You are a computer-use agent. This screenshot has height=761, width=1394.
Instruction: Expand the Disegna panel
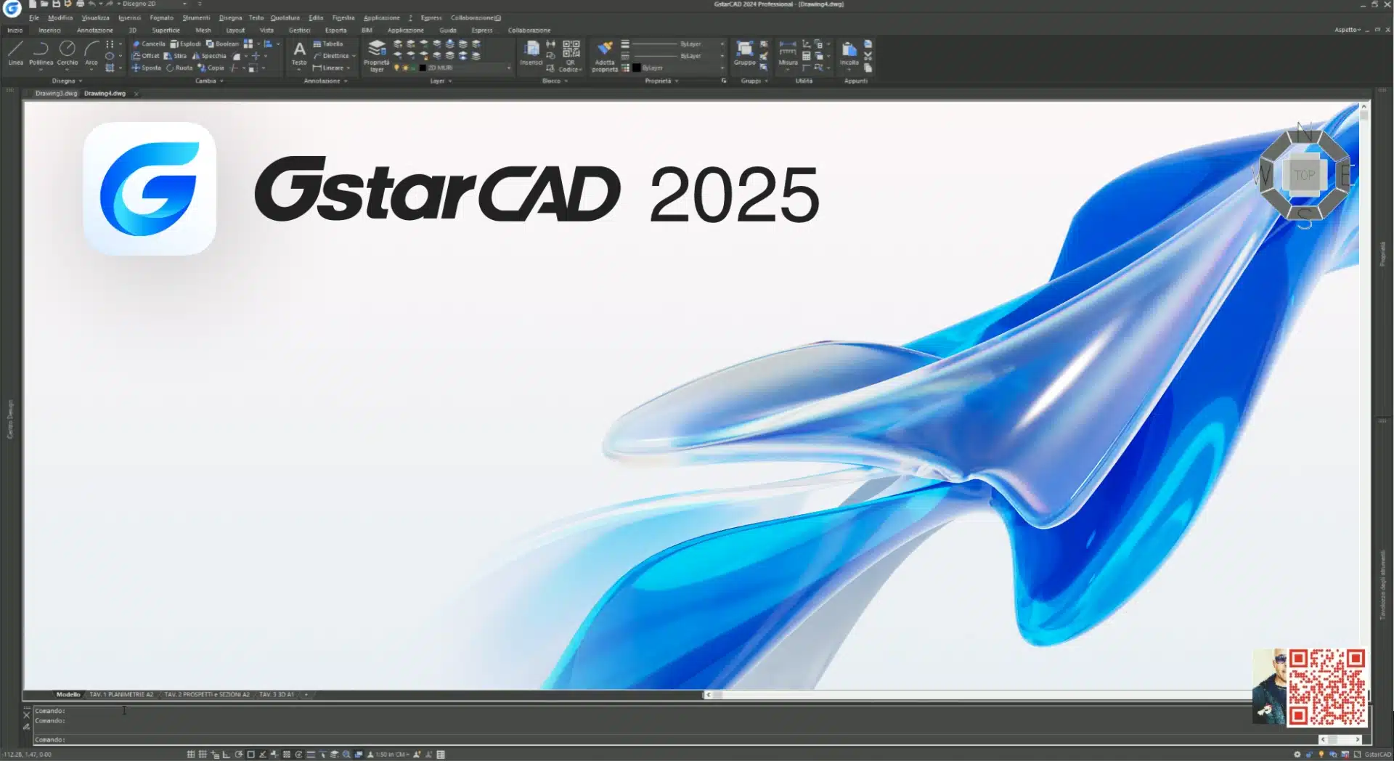[x=67, y=81]
